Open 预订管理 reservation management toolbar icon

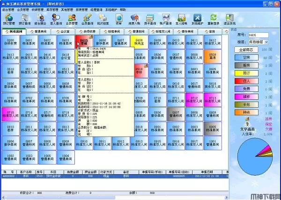pos(9,19)
